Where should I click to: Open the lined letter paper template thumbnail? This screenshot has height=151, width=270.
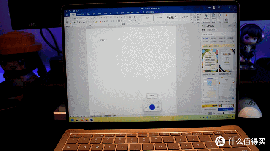coord(227,89)
